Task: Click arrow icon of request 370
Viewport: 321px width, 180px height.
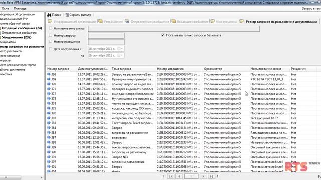Action: [49, 84]
